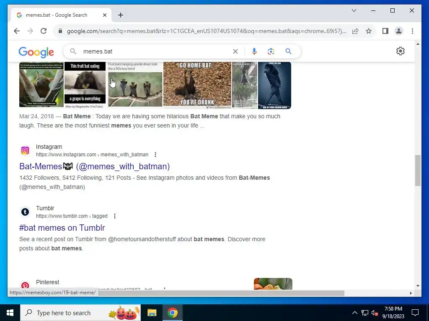
Task: Click the Pinterest favicon icon
Action: [25, 285]
